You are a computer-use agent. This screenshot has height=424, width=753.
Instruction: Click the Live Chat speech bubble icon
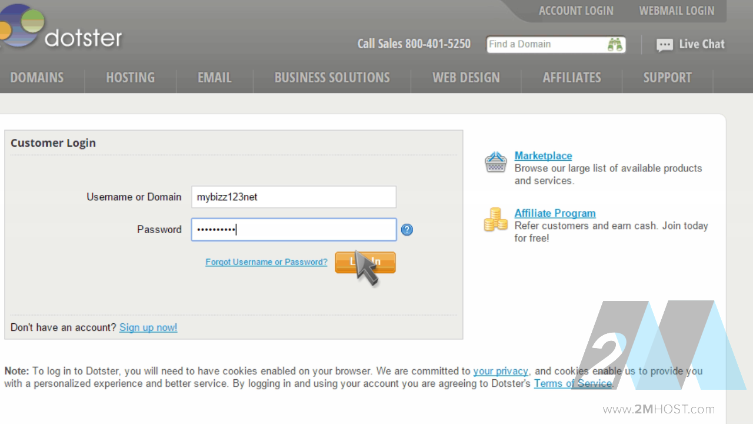click(x=664, y=45)
